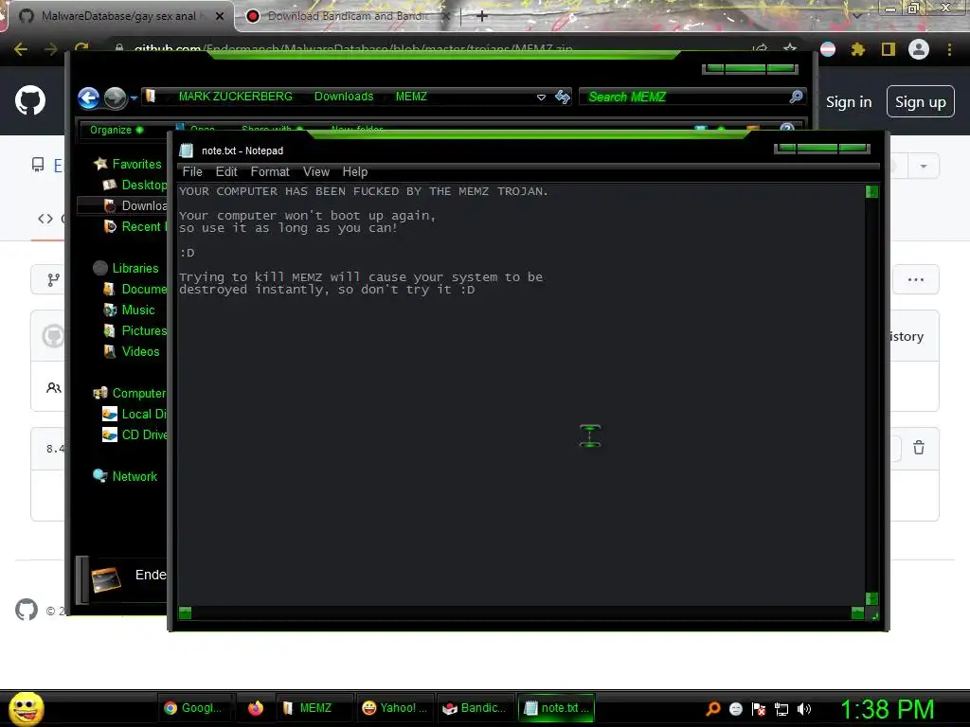Click the Back arrow in the MEMZ explorer window
Viewport: 970px width, 727px height.
click(x=88, y=98)
